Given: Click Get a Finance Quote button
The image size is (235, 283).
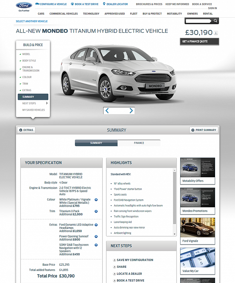Looking at the screenshot, I should (x=199, y=41).
